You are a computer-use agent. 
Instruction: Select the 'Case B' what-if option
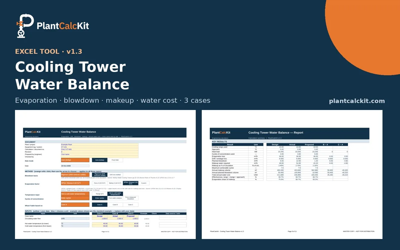pyautogui.click(x=115, y=205)
